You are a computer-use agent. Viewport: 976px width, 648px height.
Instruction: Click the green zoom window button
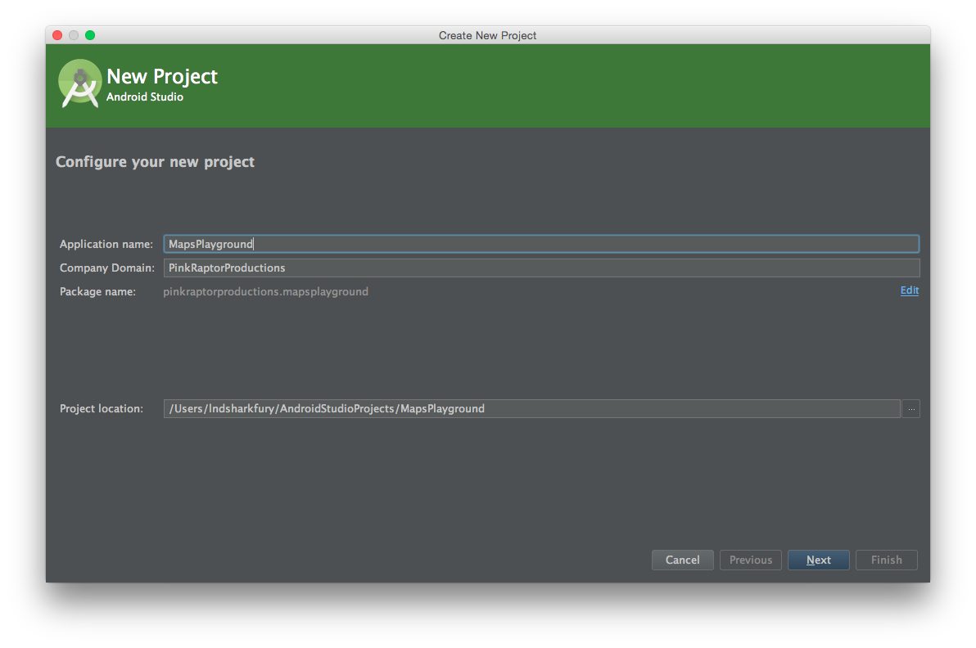coord(90,35)
